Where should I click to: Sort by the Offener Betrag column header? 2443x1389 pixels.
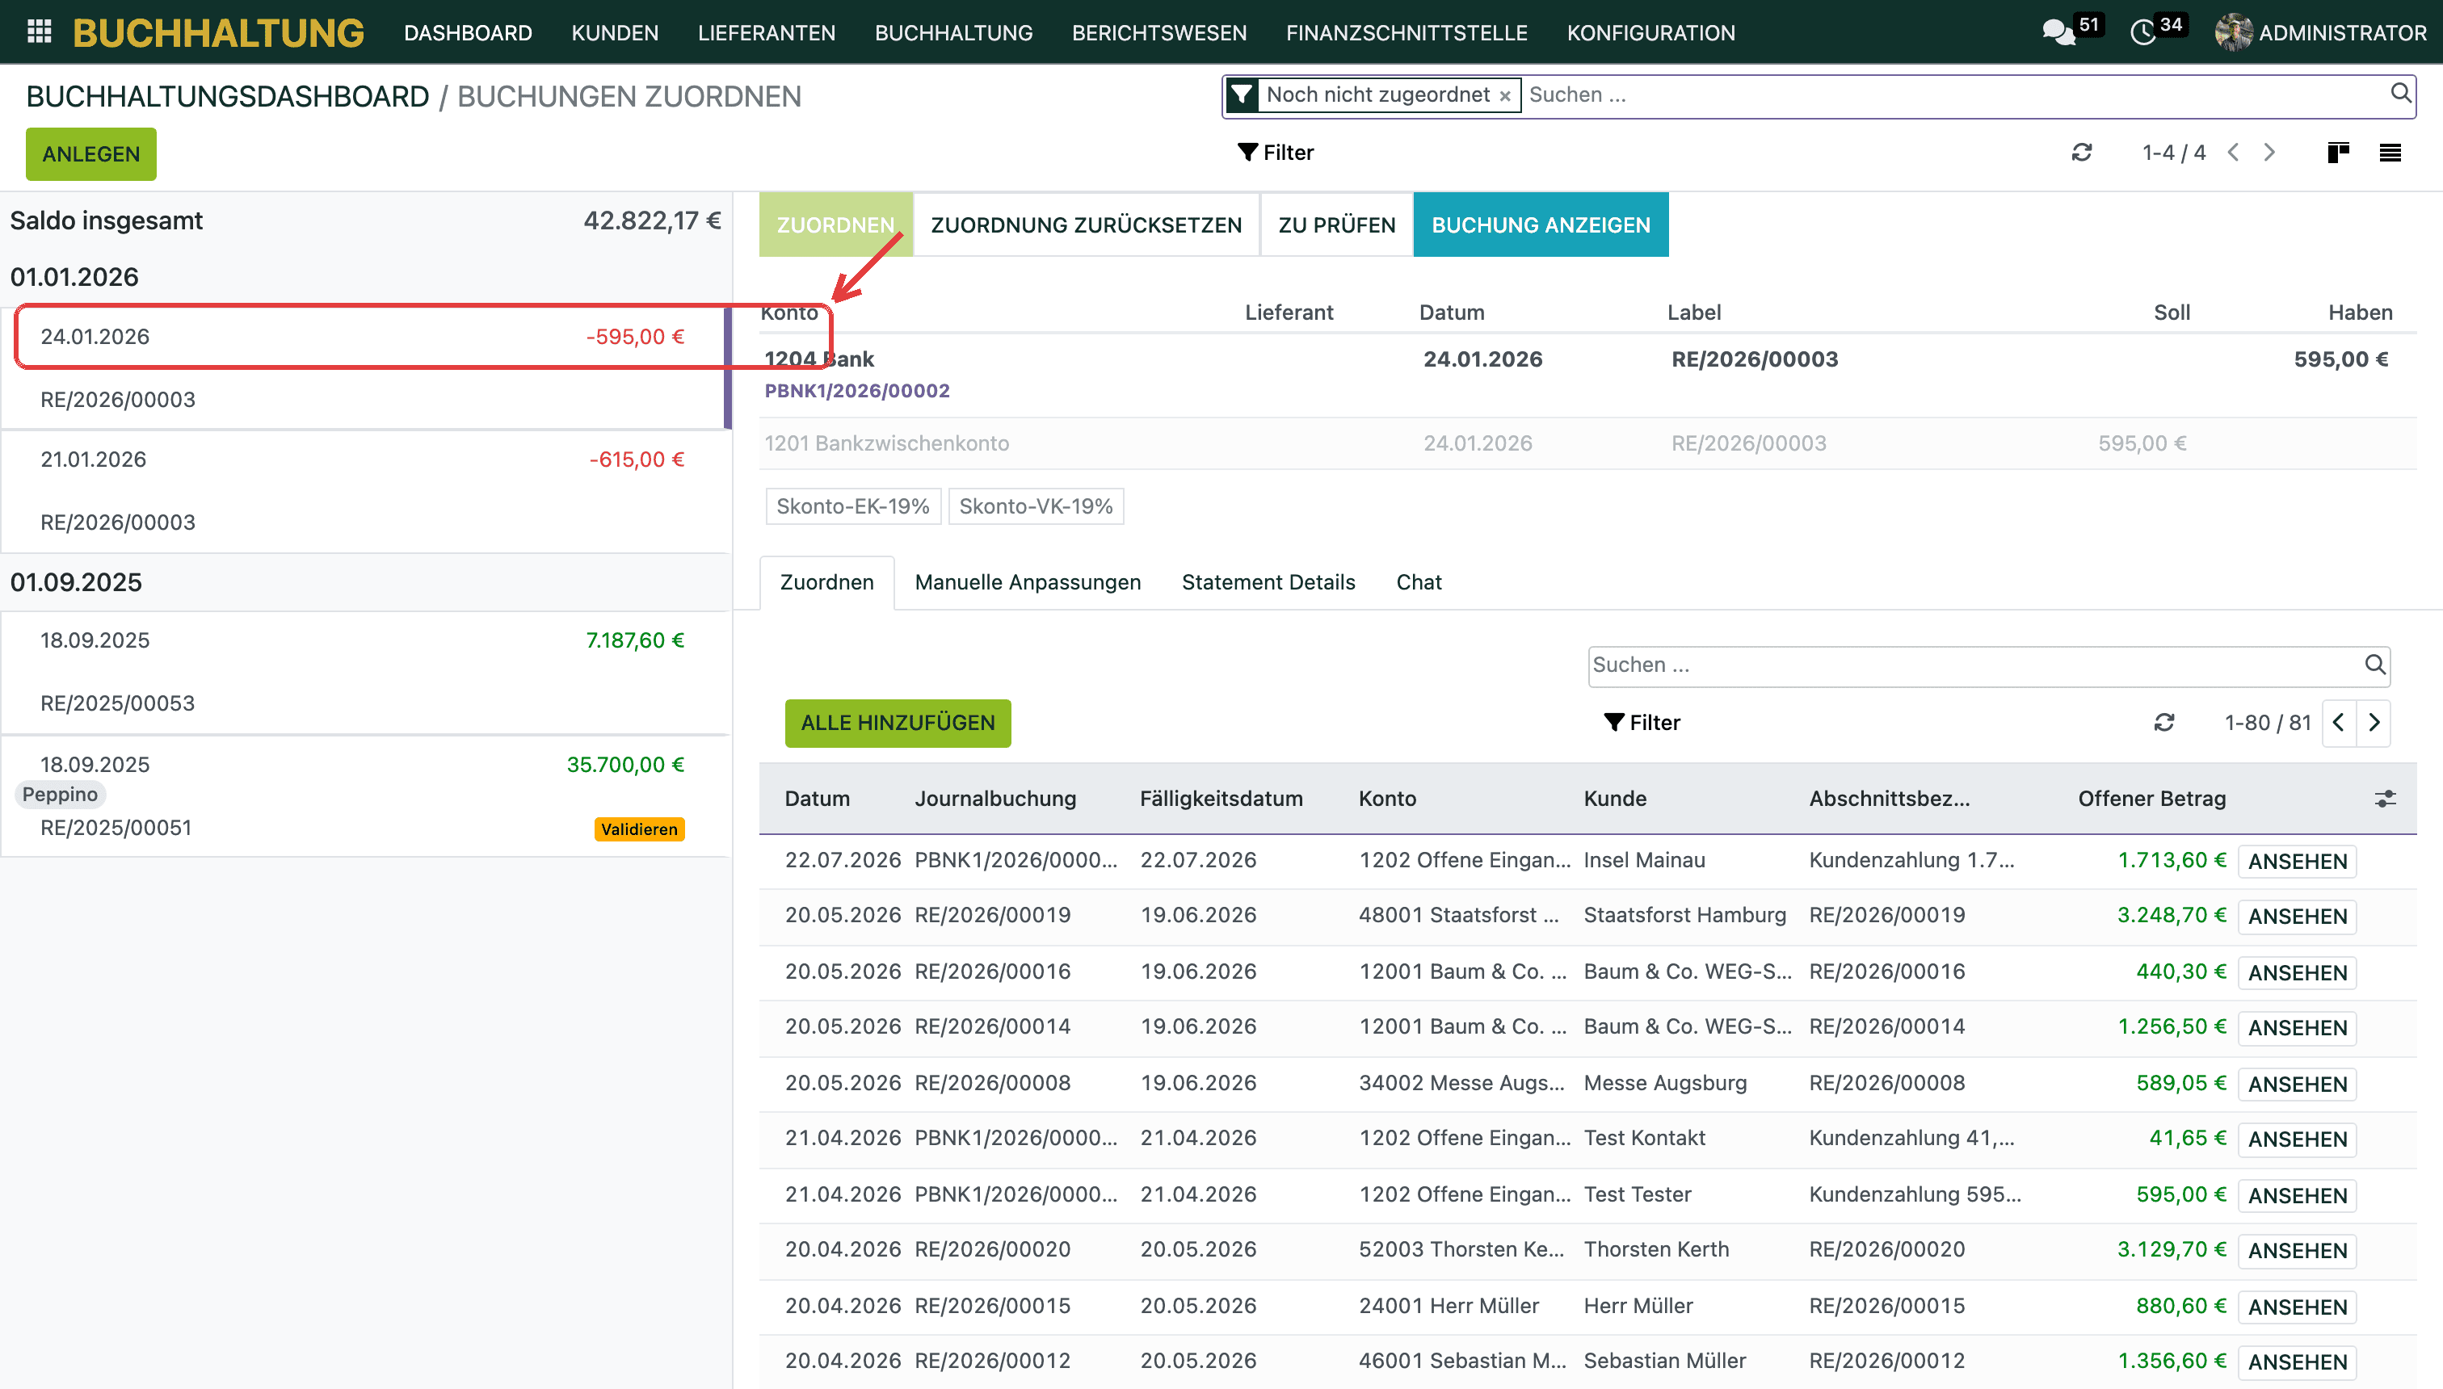click(2152, 799)
